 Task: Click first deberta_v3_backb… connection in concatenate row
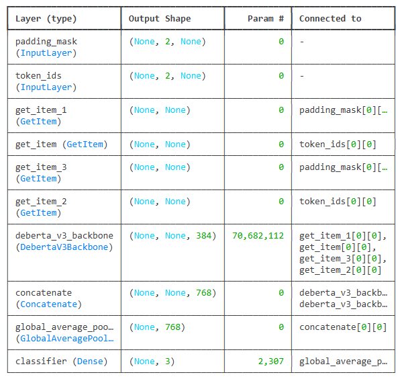click(x=344, y=293)
